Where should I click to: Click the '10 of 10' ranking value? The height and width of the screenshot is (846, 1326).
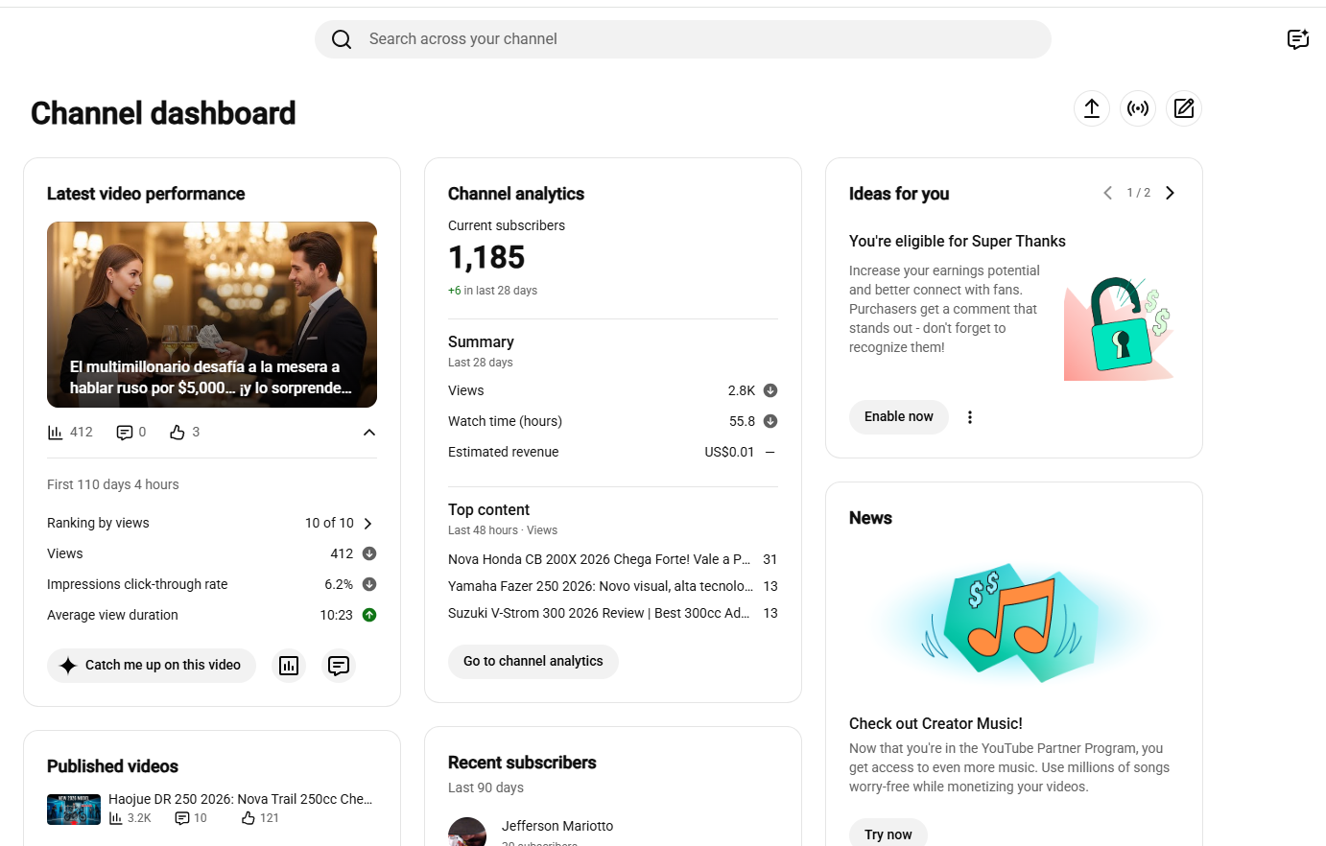point(329,523)
